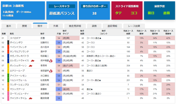This screenshot has height=105, width=176.
Task: Click the 京都3R 3歳新馬 race title
Action: (x=13, y=6)
